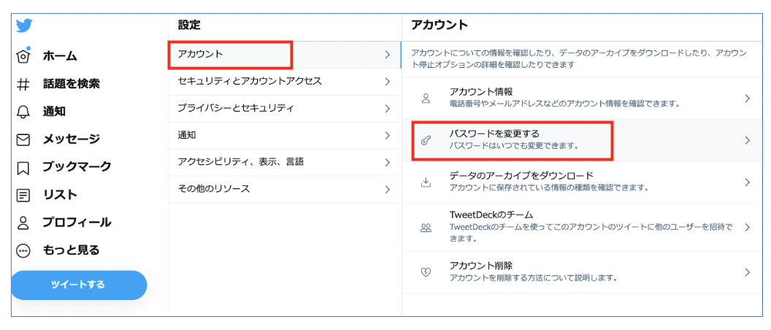
Task: Click the person icon beside アカウント情報
Action: [x=426, y=98]
